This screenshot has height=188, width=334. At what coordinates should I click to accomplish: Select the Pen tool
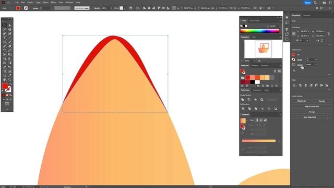(x=5, y=33)
